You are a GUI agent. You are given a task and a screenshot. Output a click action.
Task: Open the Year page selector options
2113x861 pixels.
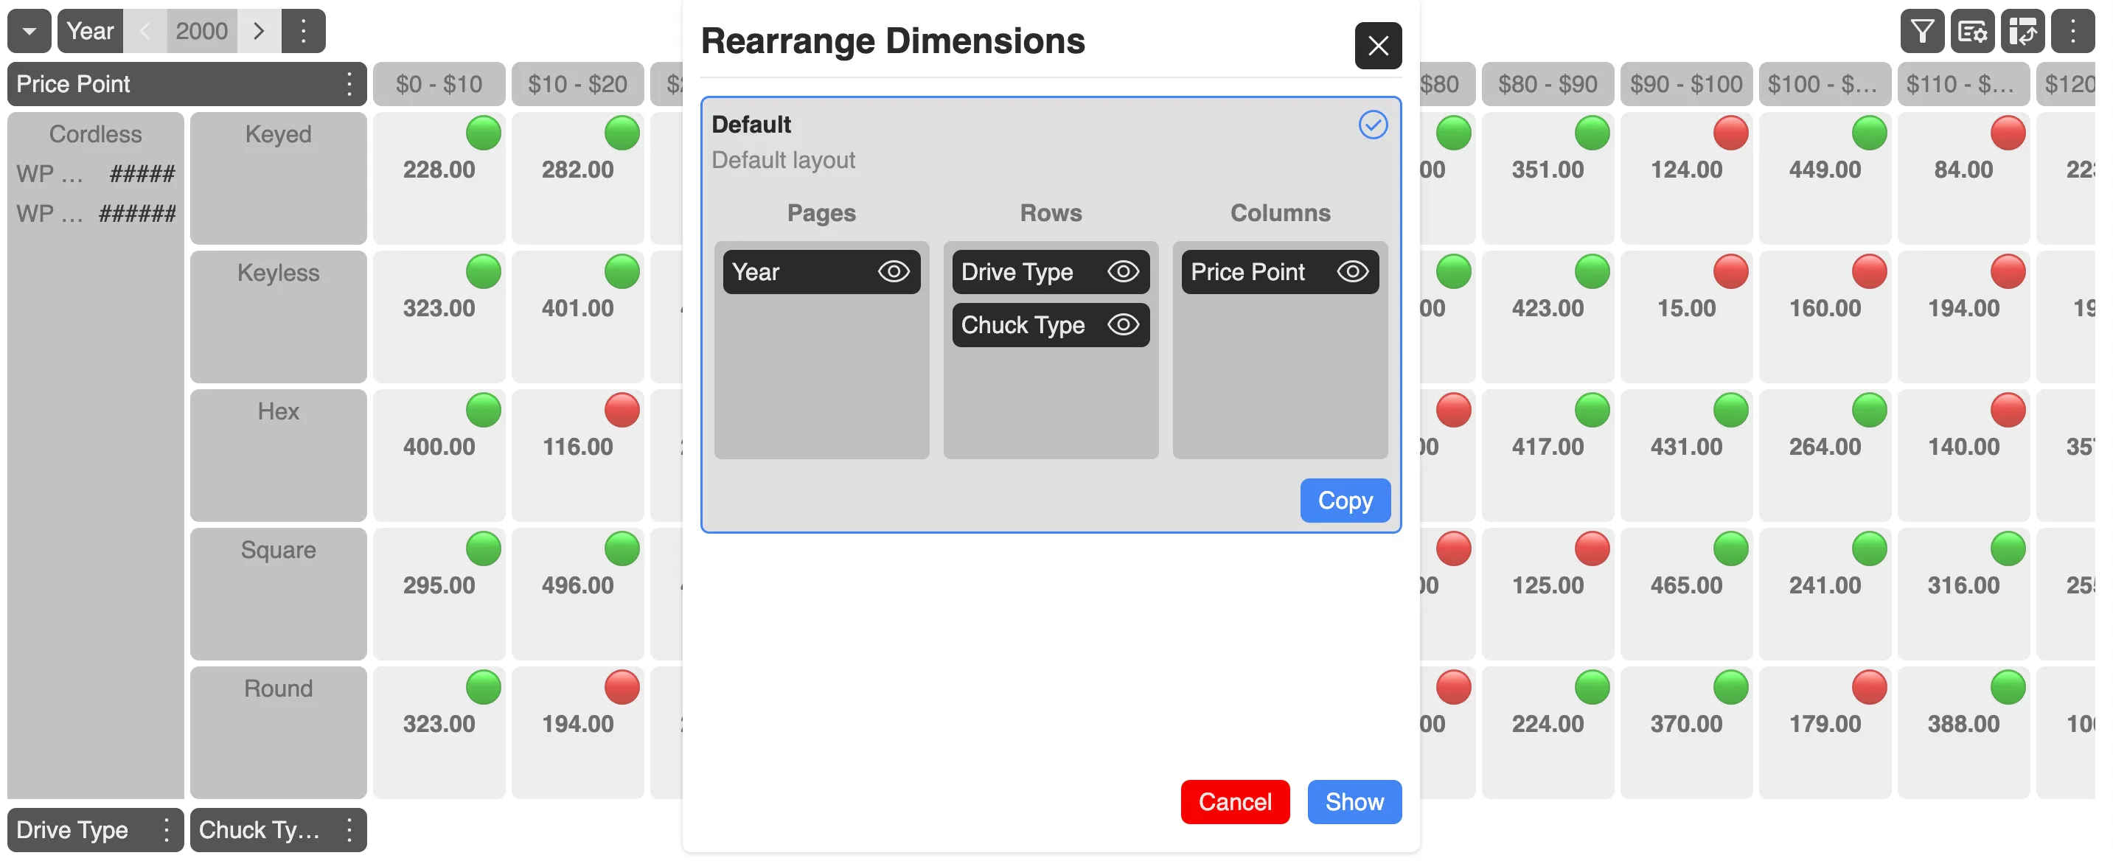[303, 31]
